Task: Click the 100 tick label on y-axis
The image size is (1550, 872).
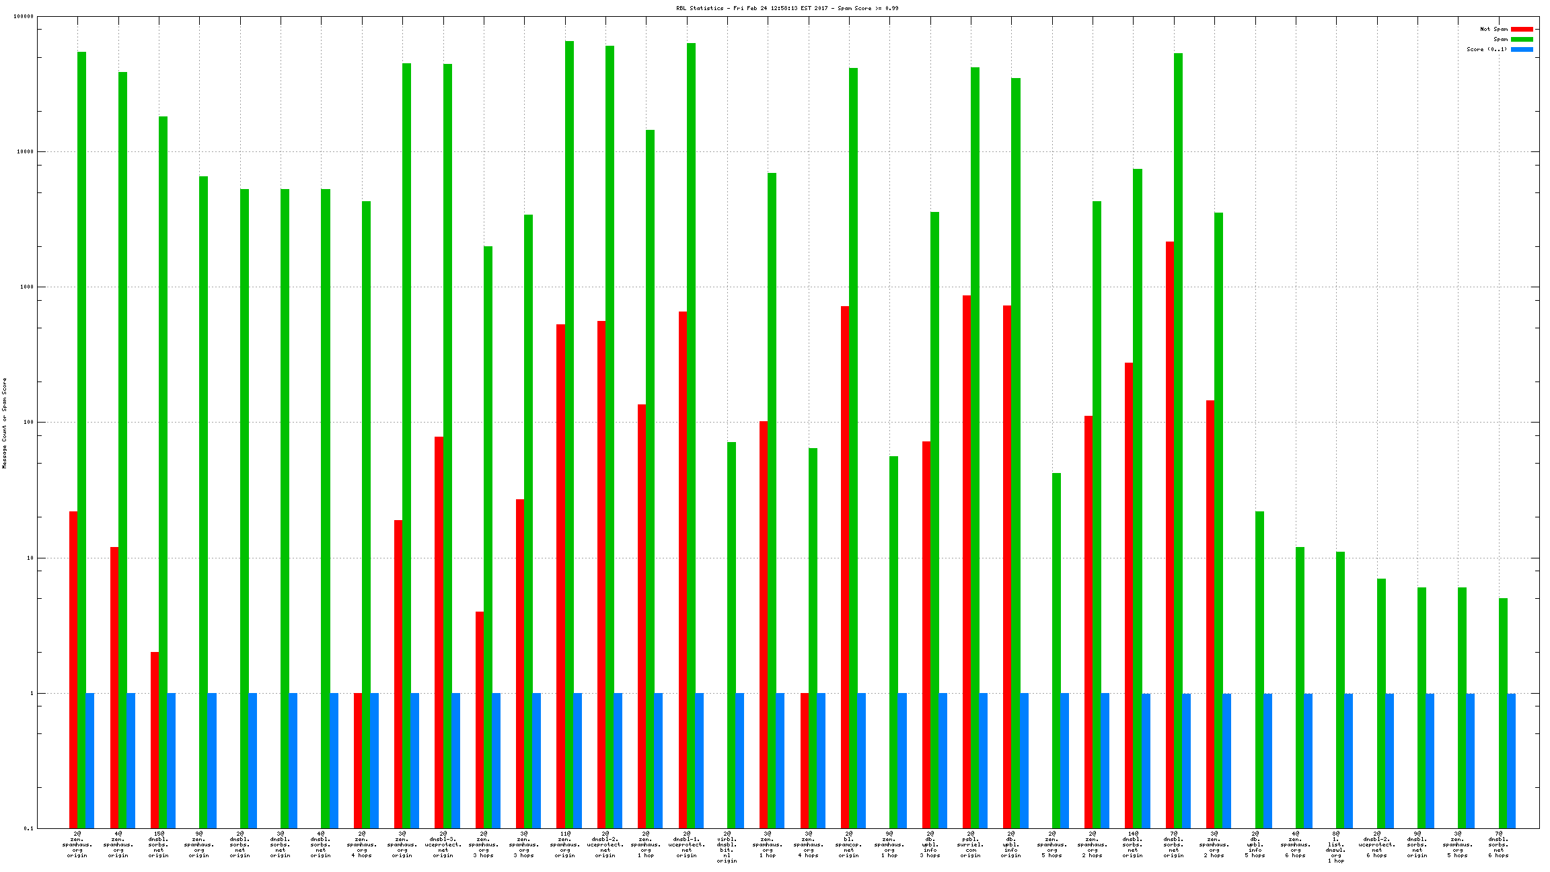Action: pos(27,423)
